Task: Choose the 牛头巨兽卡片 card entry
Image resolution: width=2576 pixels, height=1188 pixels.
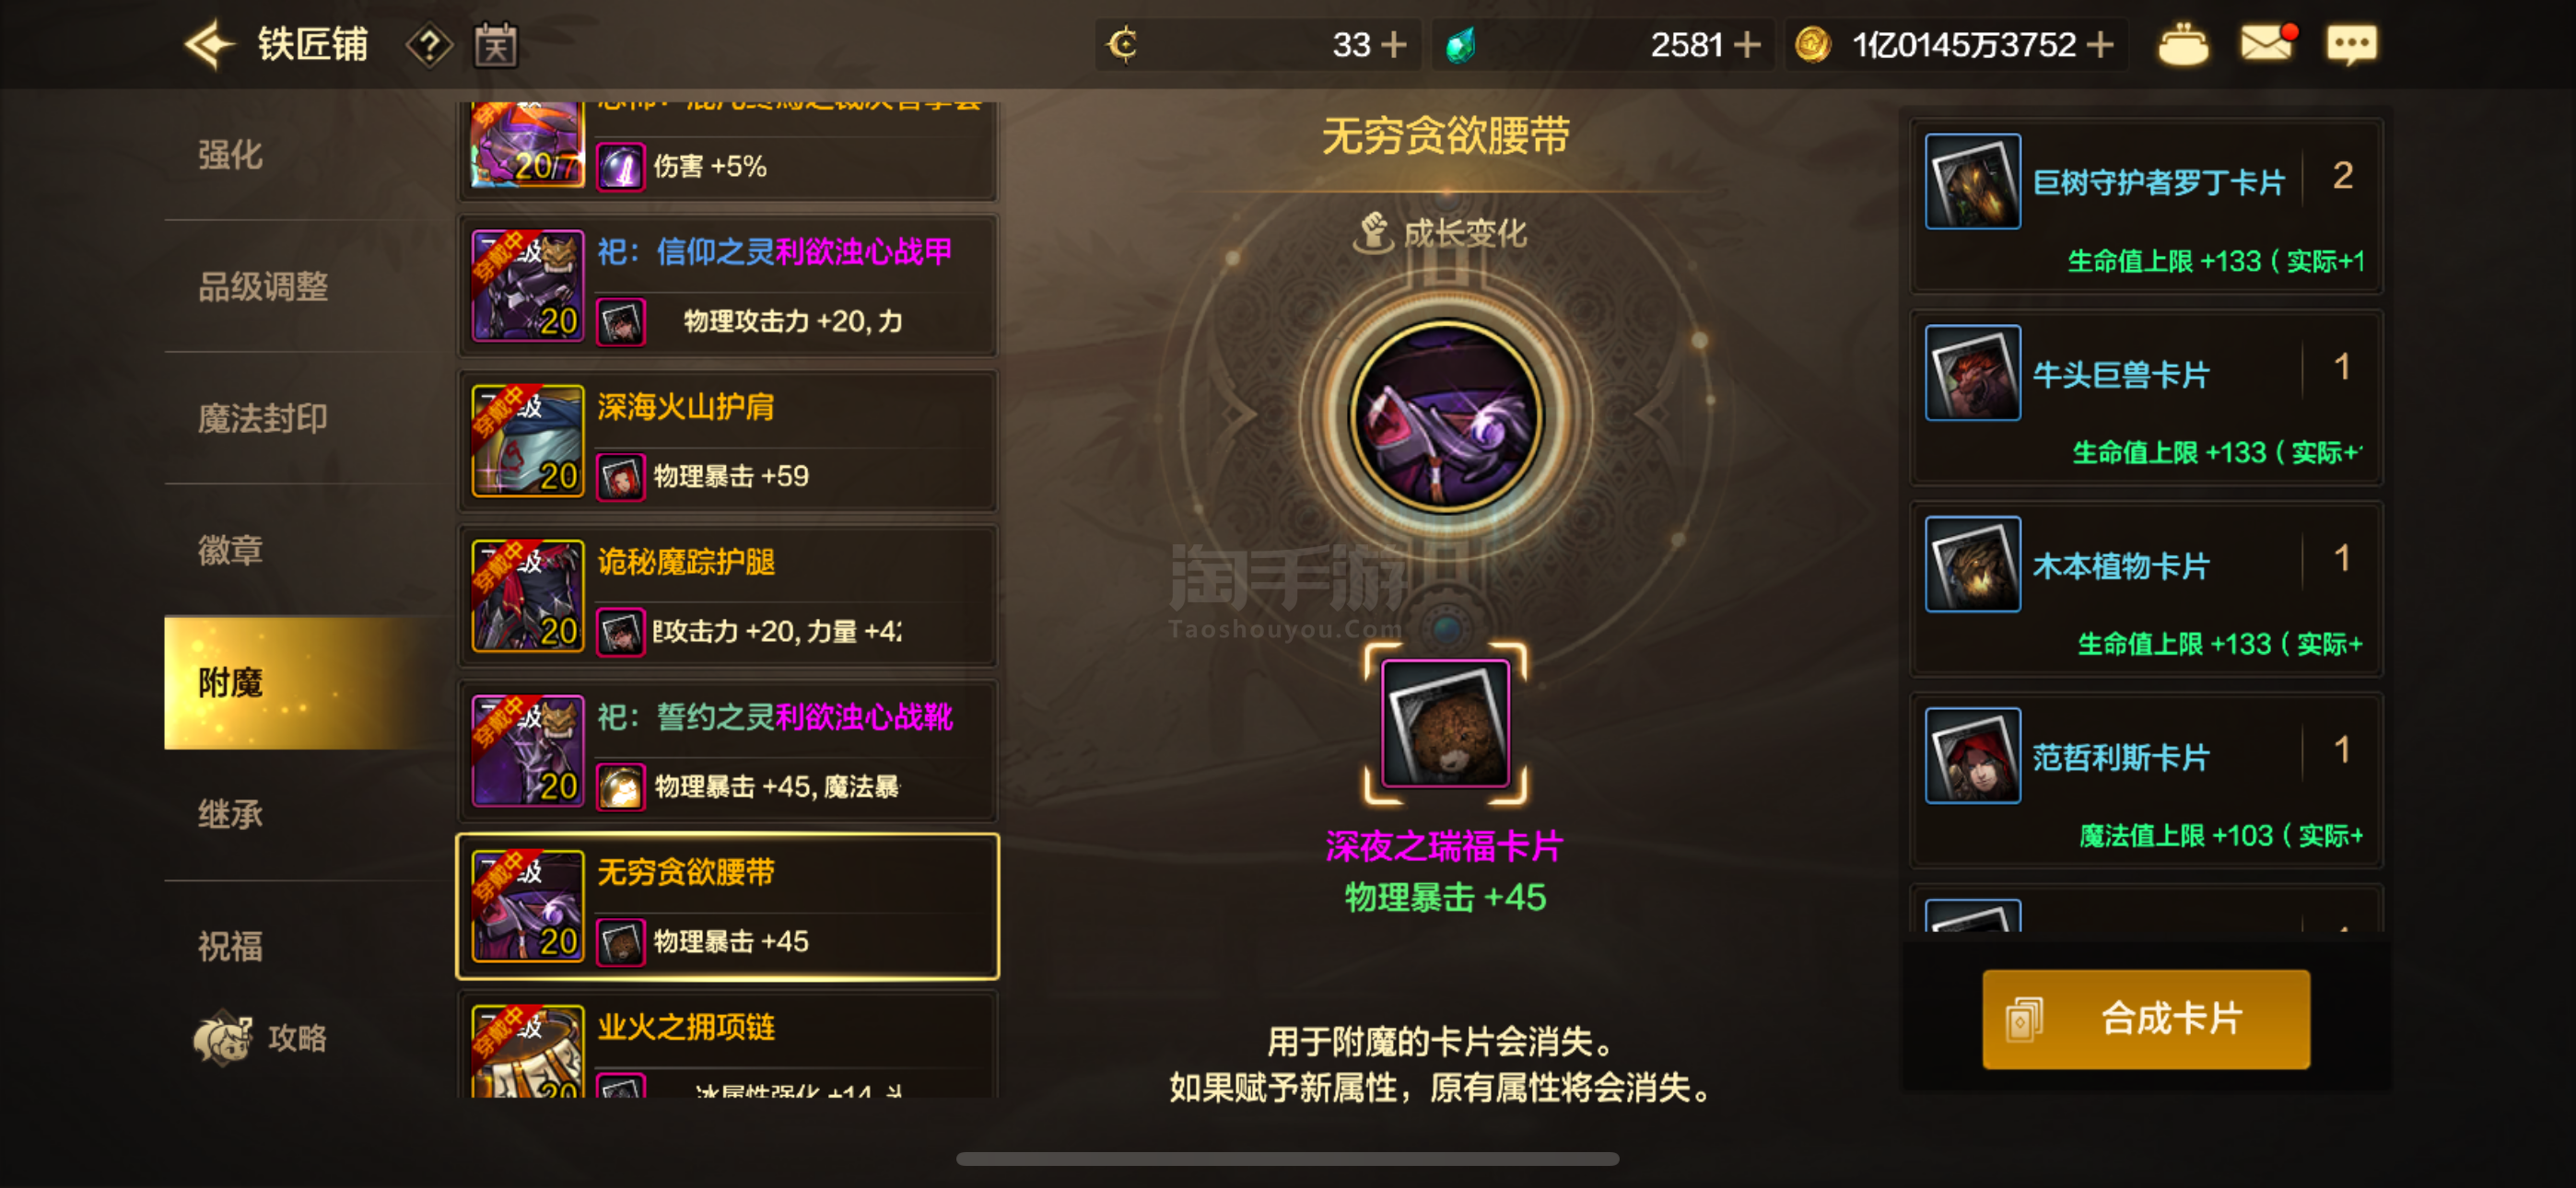Action: click(x=2147, y=397)
